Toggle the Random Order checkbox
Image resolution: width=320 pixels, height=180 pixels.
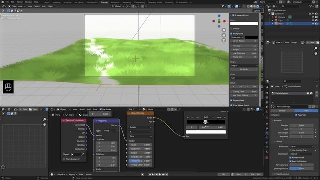[x=290, y=158]
